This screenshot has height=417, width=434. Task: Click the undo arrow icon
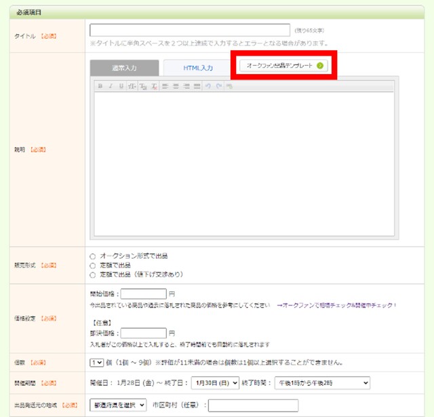(209, 86)
